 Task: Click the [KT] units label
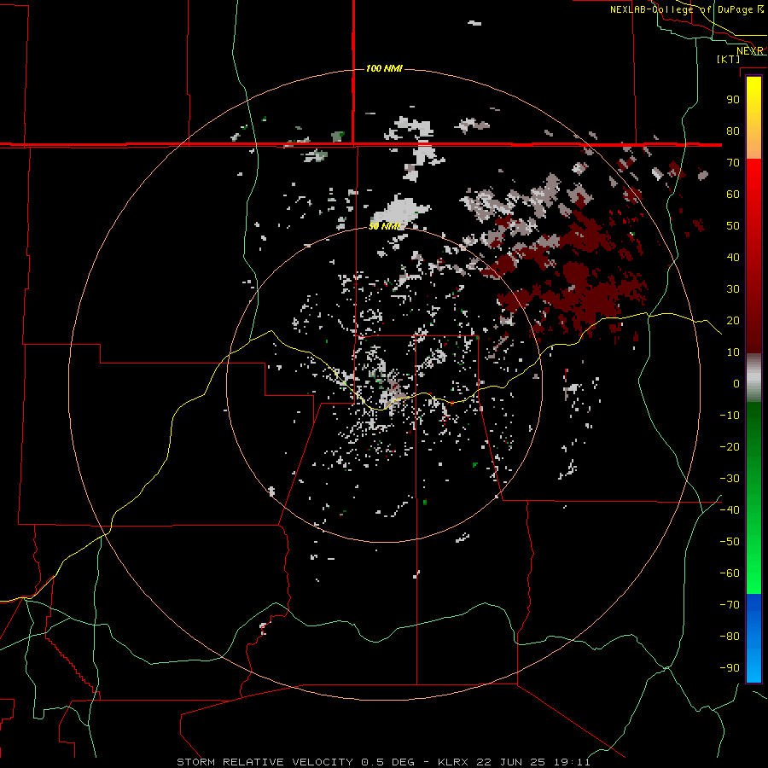pyautogui.click(x=729, y=59)
